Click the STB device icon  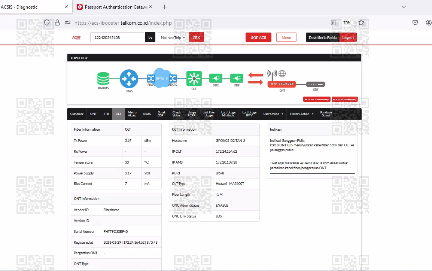[316, 84]
